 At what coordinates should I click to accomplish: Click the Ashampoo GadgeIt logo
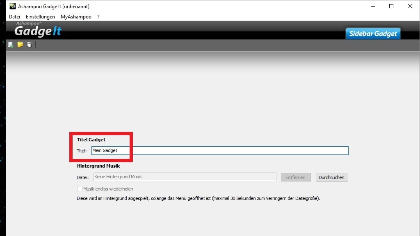(x=38, y=31)
